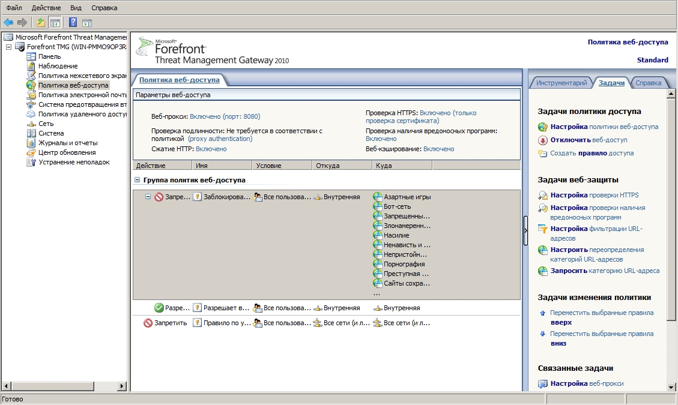Image resolution: width=678 pixels, height=405 pixels.
Task: Open Веб-кэширование Включено link
Action: [x=438, y=149]
